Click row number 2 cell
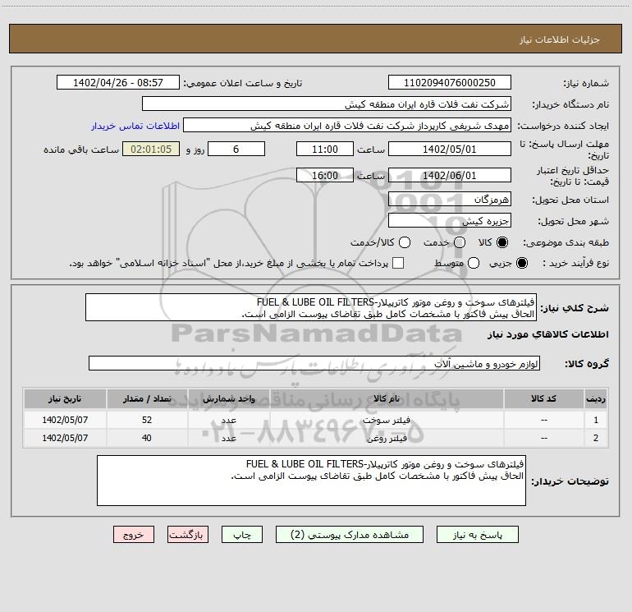 pos(596,438)
